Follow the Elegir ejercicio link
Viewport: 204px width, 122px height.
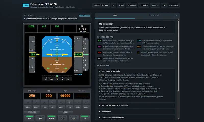pyautogui.click(x=84, y=16)
